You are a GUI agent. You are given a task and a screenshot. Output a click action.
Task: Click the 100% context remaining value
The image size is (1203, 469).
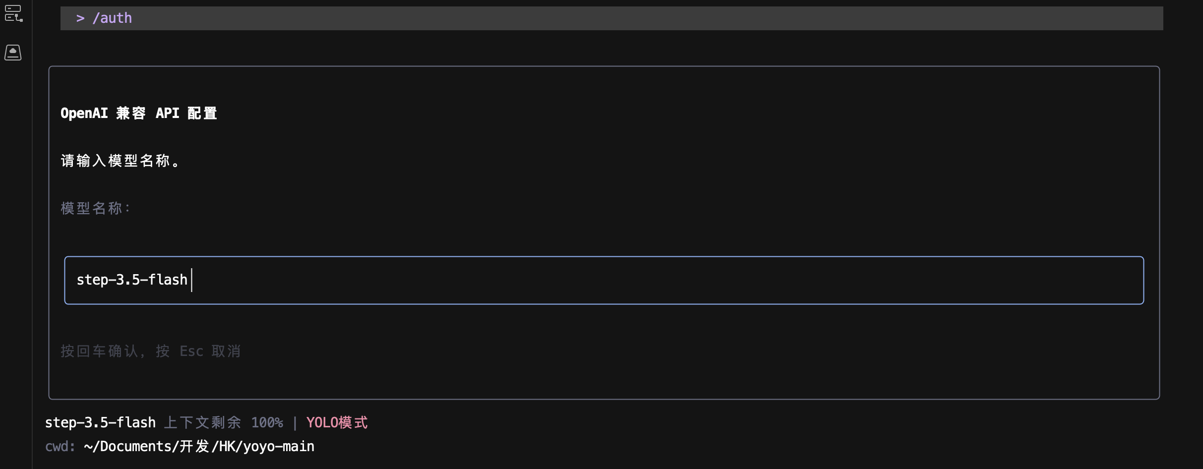pyautogui.click(x=267, y=423)
